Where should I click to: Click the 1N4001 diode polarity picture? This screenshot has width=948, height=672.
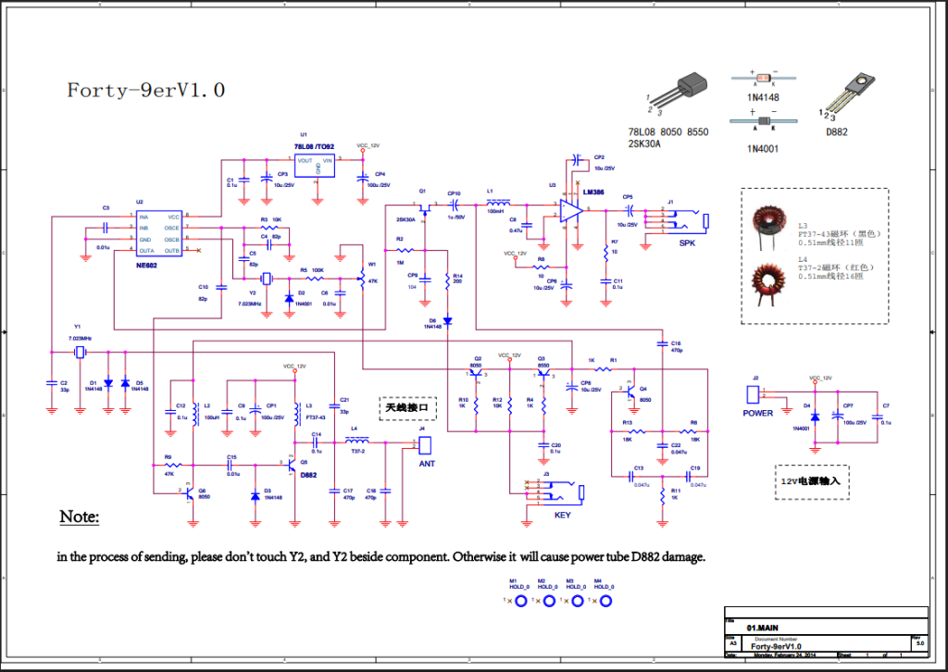pos(763,119)
